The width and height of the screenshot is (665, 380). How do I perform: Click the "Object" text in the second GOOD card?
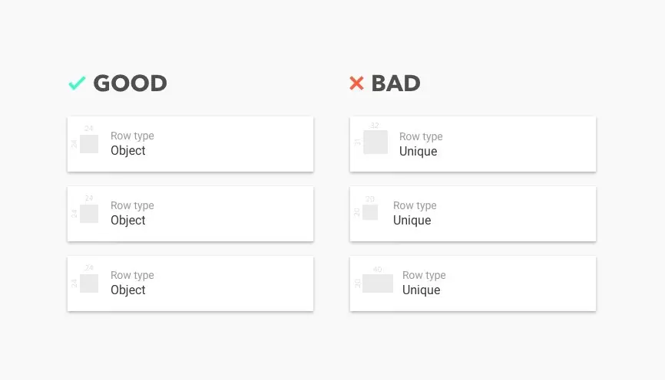pyautogui.click(x=128, y=221)
